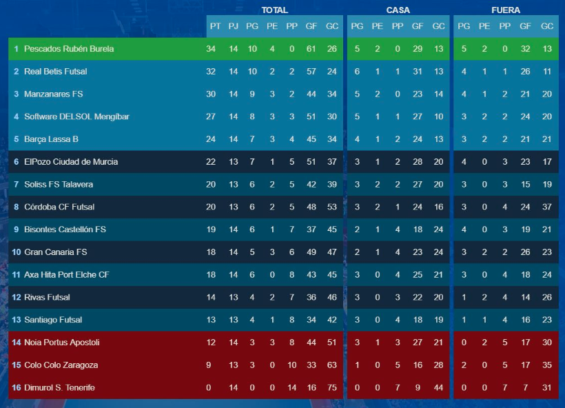Click Dimurol S. Tenerife team name

click(59, 388)
